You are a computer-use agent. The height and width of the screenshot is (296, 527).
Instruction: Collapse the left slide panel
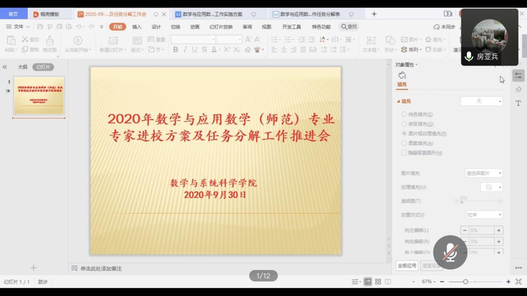5,67
